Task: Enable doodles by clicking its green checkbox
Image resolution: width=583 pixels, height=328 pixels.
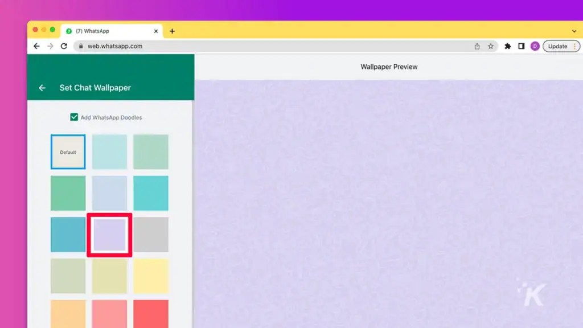Action: click(x=74, y=117)
